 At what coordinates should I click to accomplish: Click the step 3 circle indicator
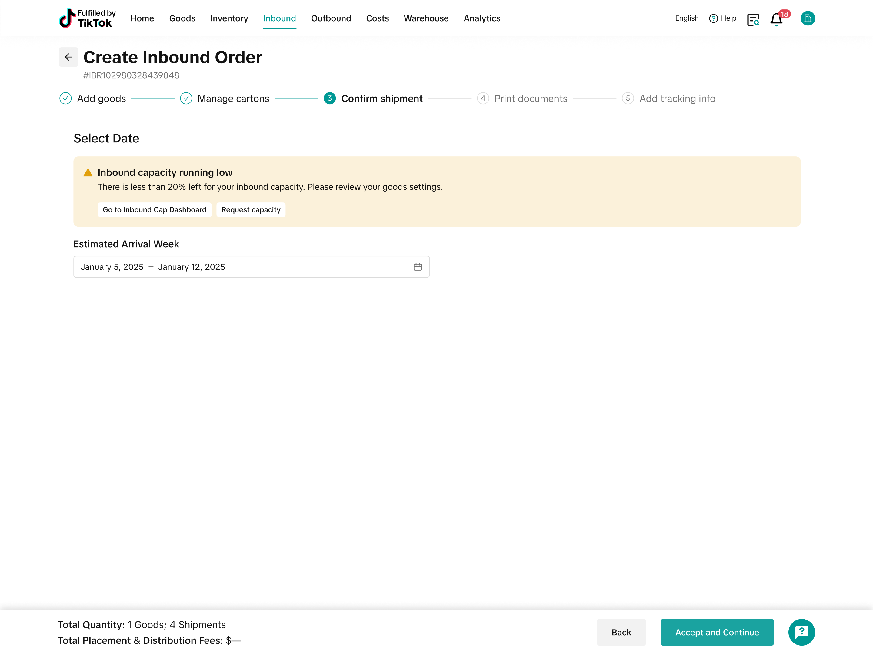330,98
